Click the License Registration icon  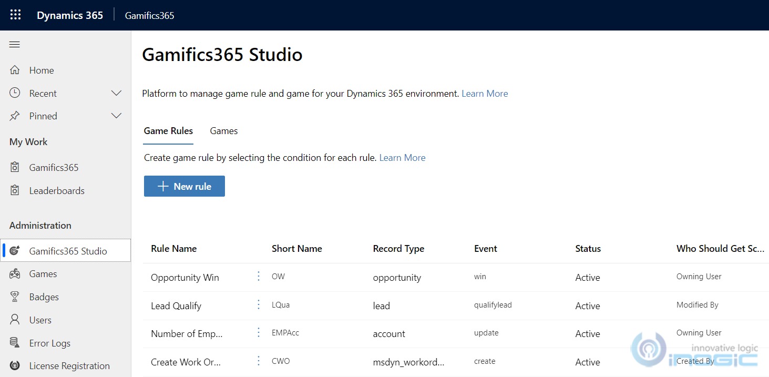(15, 365)
